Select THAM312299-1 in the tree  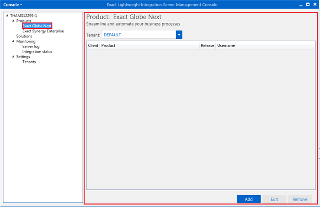(x=24, y=16)
